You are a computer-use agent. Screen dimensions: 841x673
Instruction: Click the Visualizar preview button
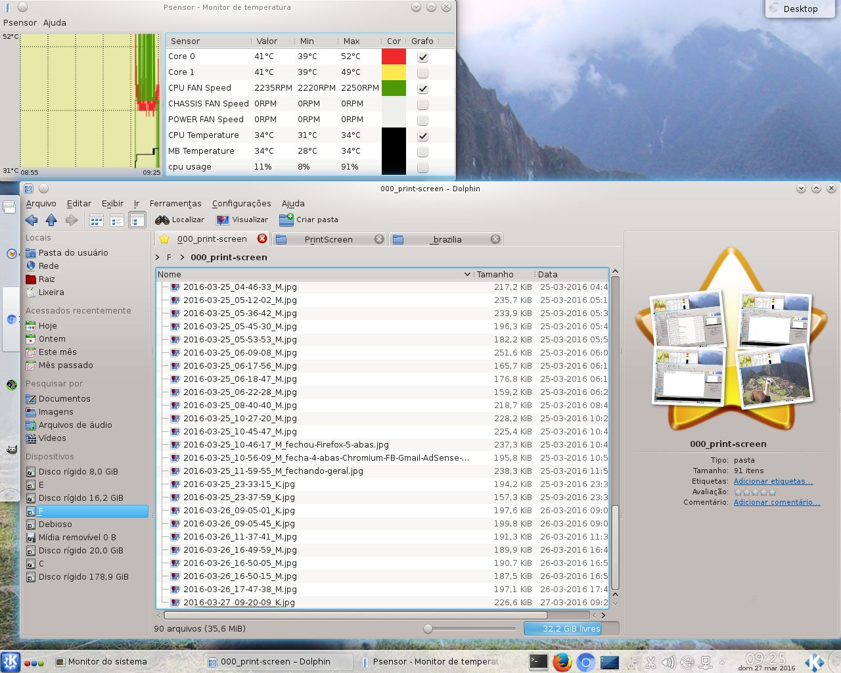click(242, 220)
